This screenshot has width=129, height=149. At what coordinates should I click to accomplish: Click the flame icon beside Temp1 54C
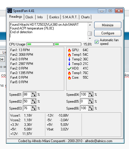[x=69, y=55]
